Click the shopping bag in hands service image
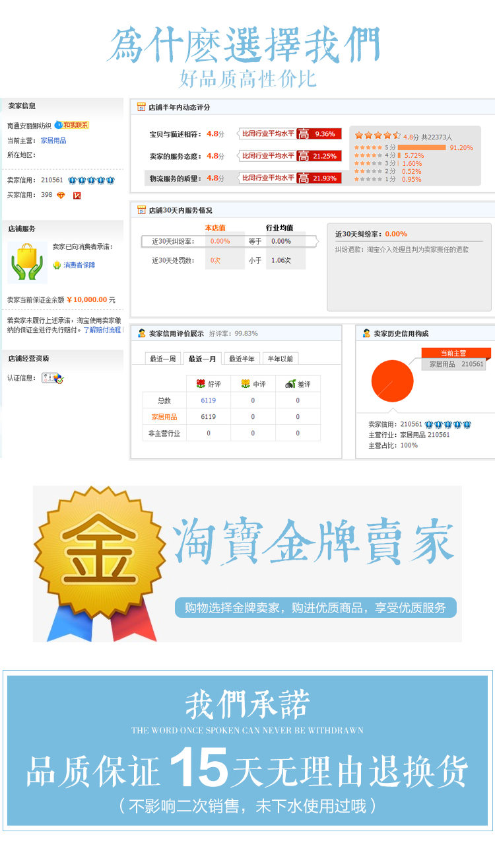Viewport: 495px width, 855px height. coord(27,262)
